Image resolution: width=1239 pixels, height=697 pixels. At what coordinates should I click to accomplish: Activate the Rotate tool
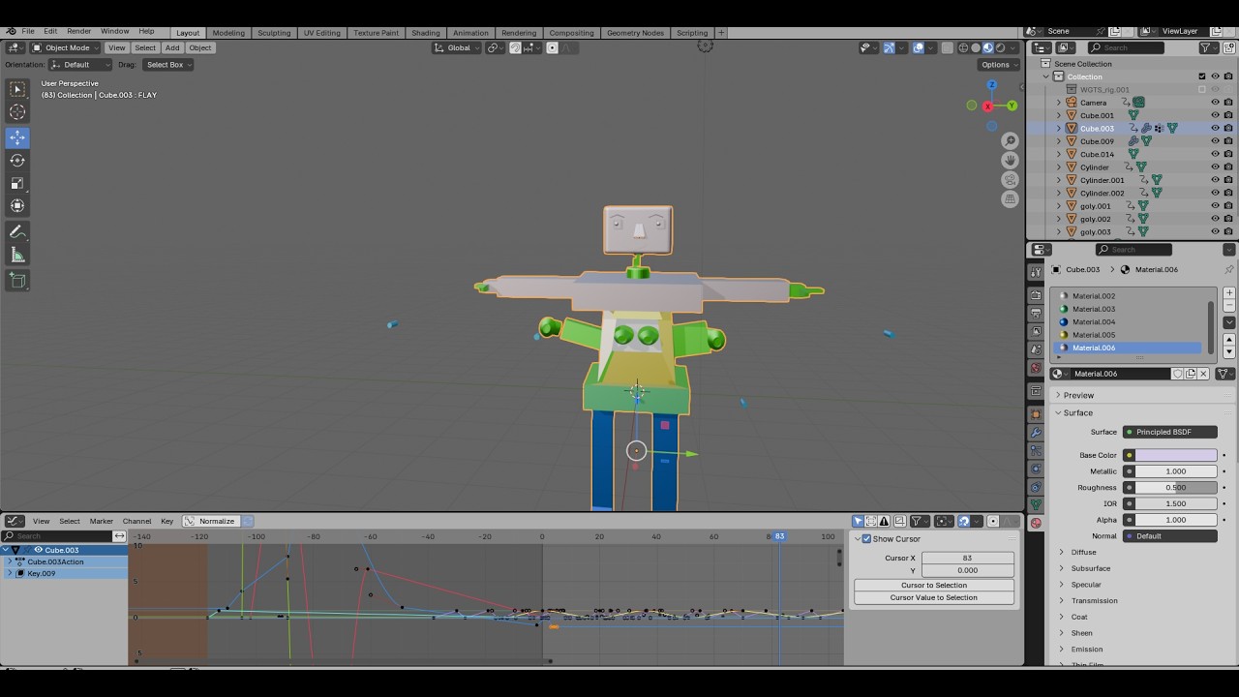pyautogui.click(x=17, y=161)
